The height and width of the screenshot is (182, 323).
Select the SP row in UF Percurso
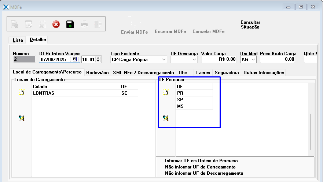[x=194, y=100]
